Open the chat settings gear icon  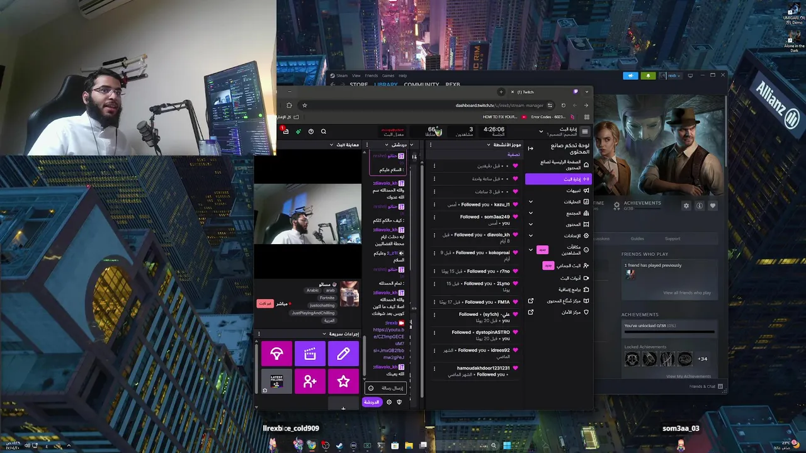[389, 402]
